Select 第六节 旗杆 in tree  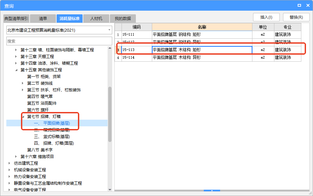point(38,110)
